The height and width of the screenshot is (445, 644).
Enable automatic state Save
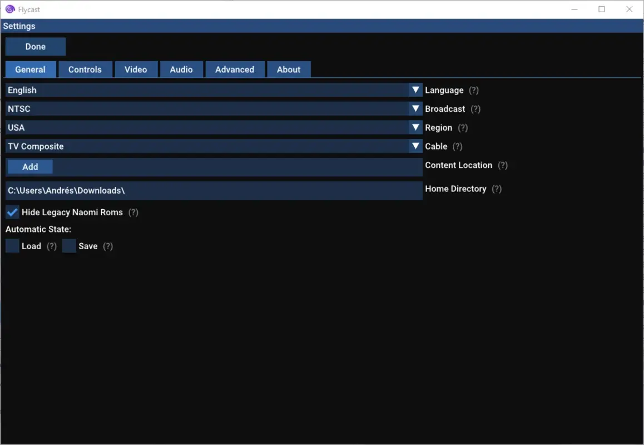tap(69, 245)
